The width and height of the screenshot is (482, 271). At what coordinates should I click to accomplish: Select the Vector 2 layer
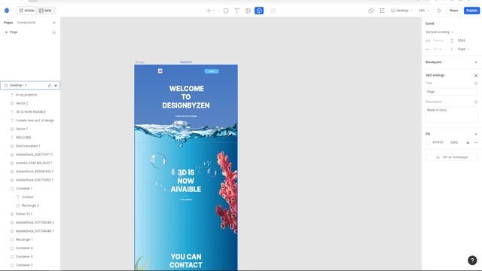click(x=22, y=103)
